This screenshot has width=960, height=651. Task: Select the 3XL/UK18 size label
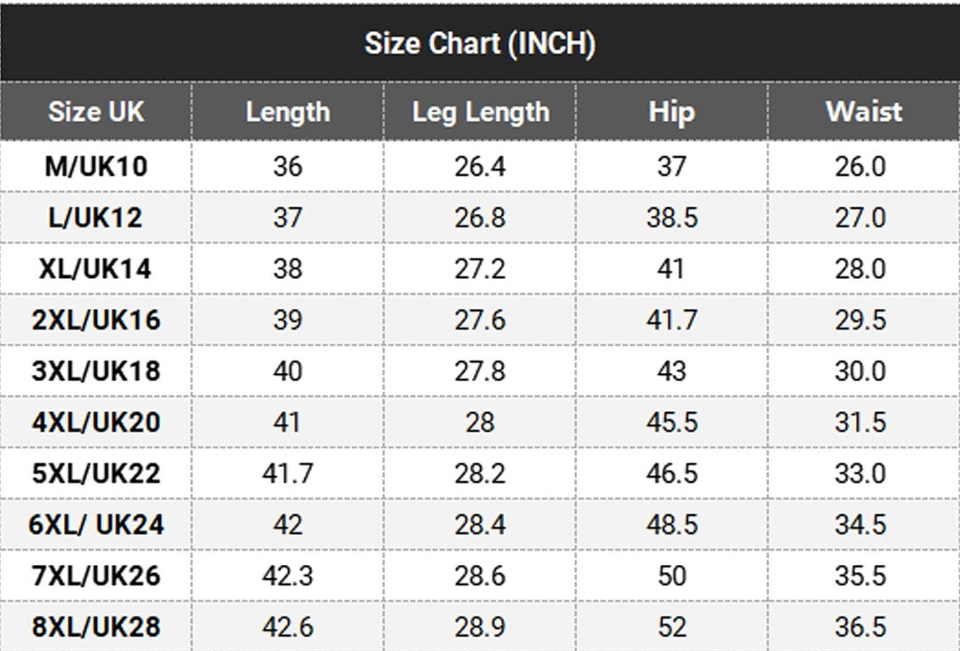tap(96, 370)
